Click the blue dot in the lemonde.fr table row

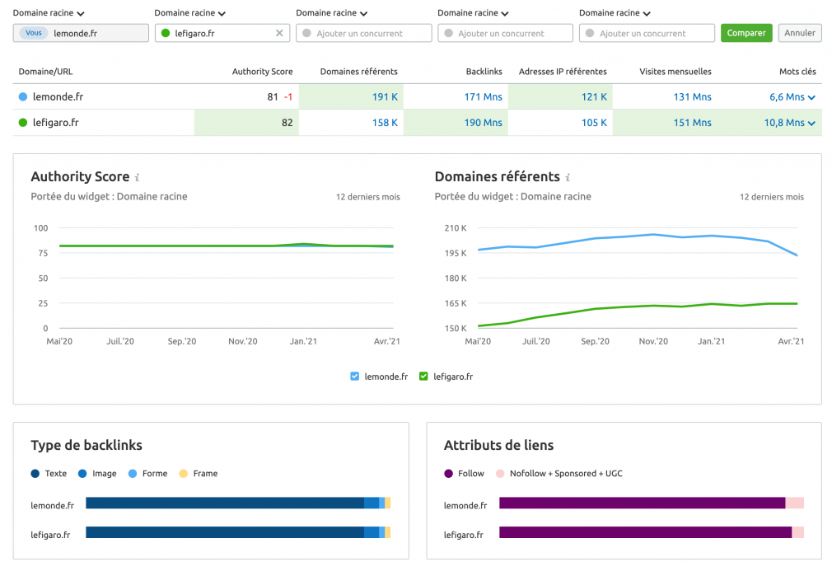[x=23, y=96]
